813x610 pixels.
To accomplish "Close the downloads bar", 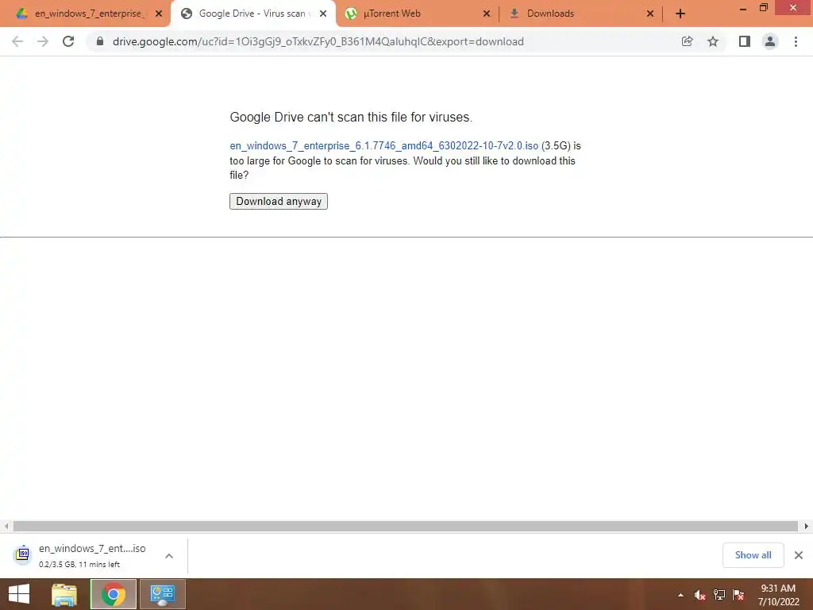I will point(799,555).
